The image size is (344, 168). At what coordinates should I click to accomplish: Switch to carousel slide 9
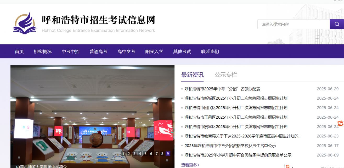pyautogui.click(x=168, y=154)
